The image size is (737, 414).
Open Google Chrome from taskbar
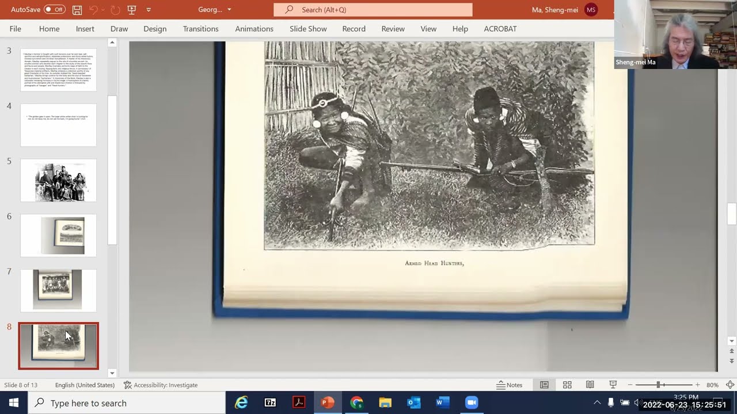pyautogui.click(x=356, y=402)
